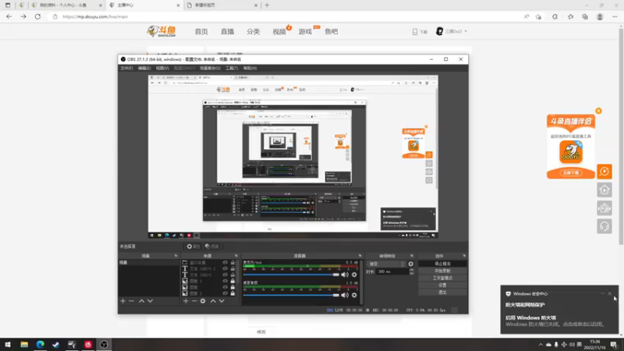624x351 pixels.
Task: Move scene up in Scenes panel
Action: (141, 301)
